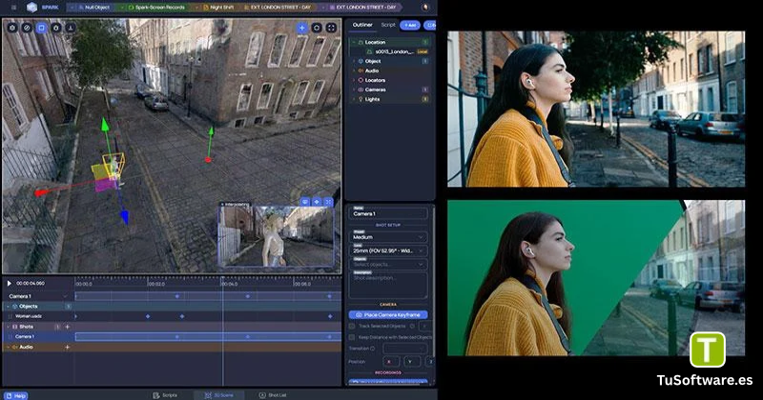Play the timeline

coord(10,283)
